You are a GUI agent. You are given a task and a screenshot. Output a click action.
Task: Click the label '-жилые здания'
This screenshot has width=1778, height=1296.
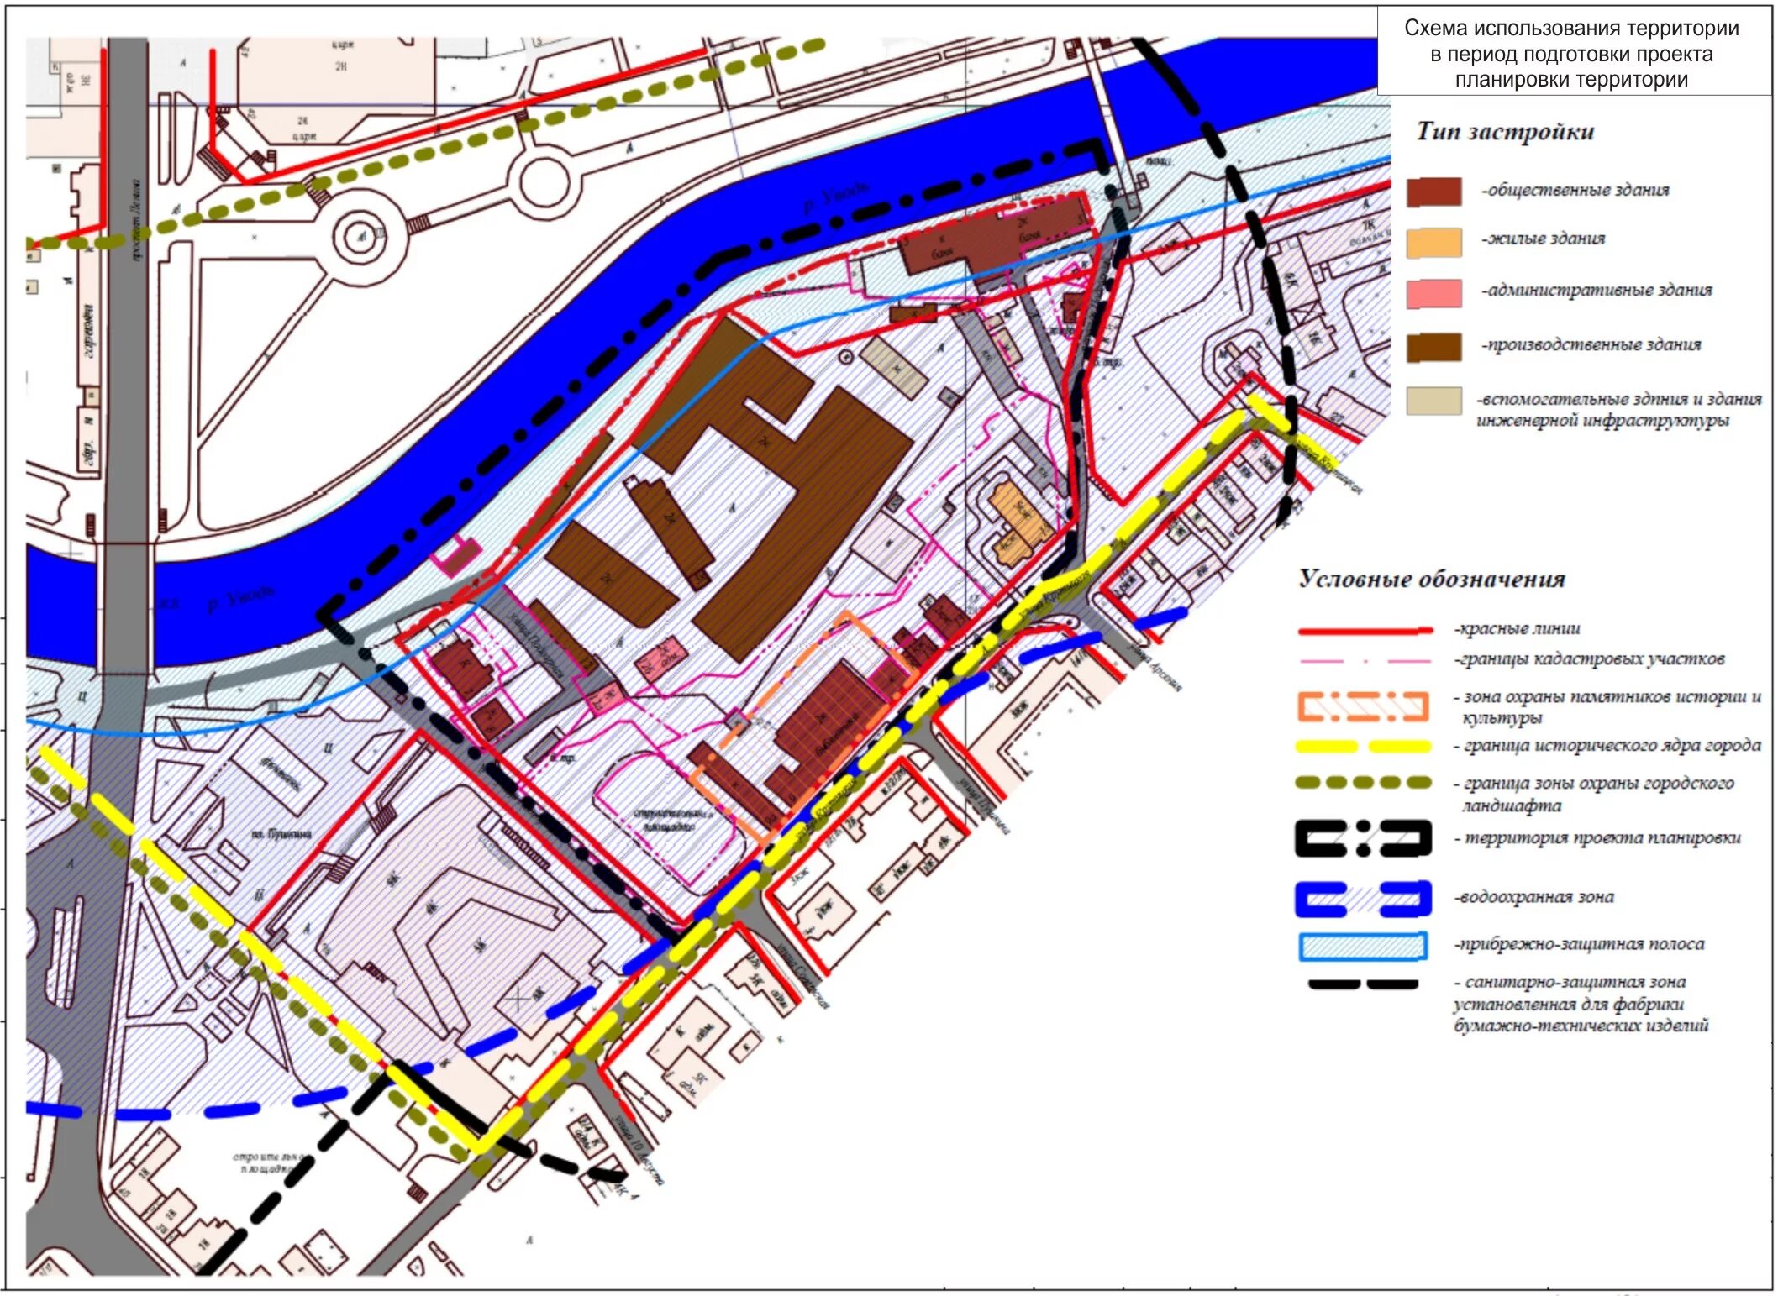pos(1543,239)
